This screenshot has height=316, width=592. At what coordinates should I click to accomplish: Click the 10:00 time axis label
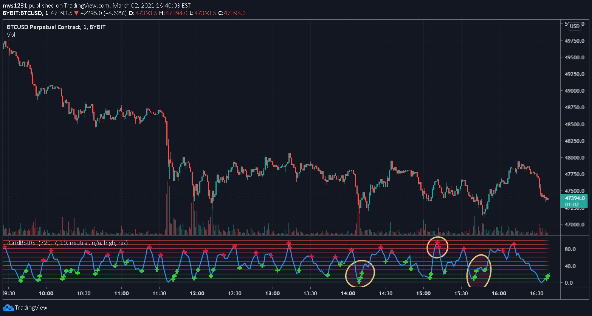46,293
